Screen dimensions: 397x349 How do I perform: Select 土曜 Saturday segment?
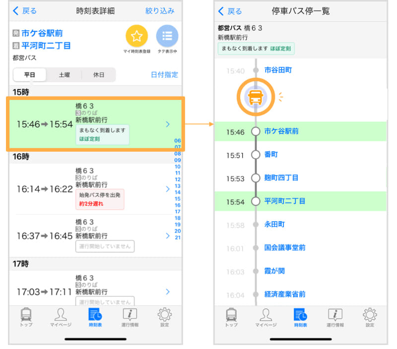tap(65, 75)
